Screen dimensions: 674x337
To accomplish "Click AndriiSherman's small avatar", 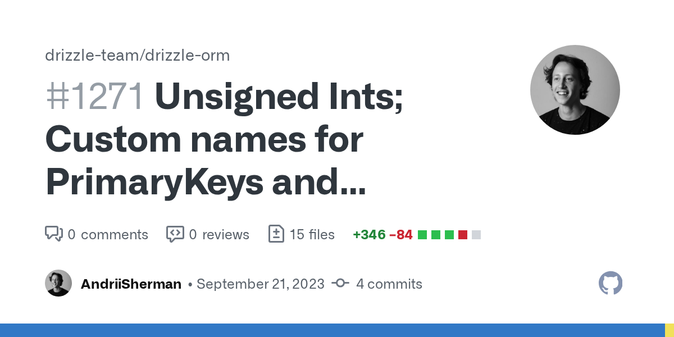I will click(58, 284).
